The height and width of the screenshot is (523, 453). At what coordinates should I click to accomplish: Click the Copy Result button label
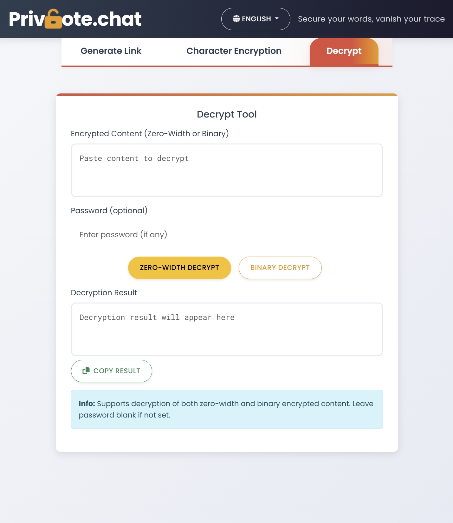[x=117, y=371]
